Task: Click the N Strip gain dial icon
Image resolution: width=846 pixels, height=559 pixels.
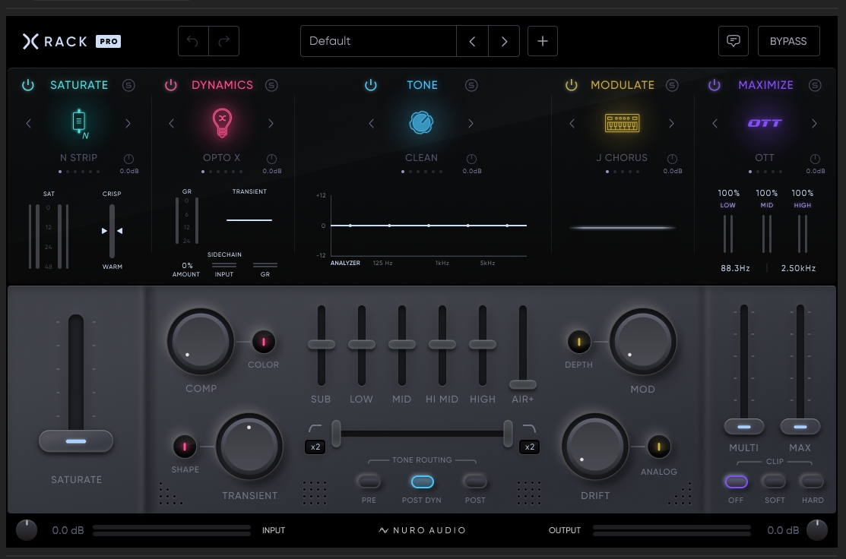Action: tap(129, 159)
